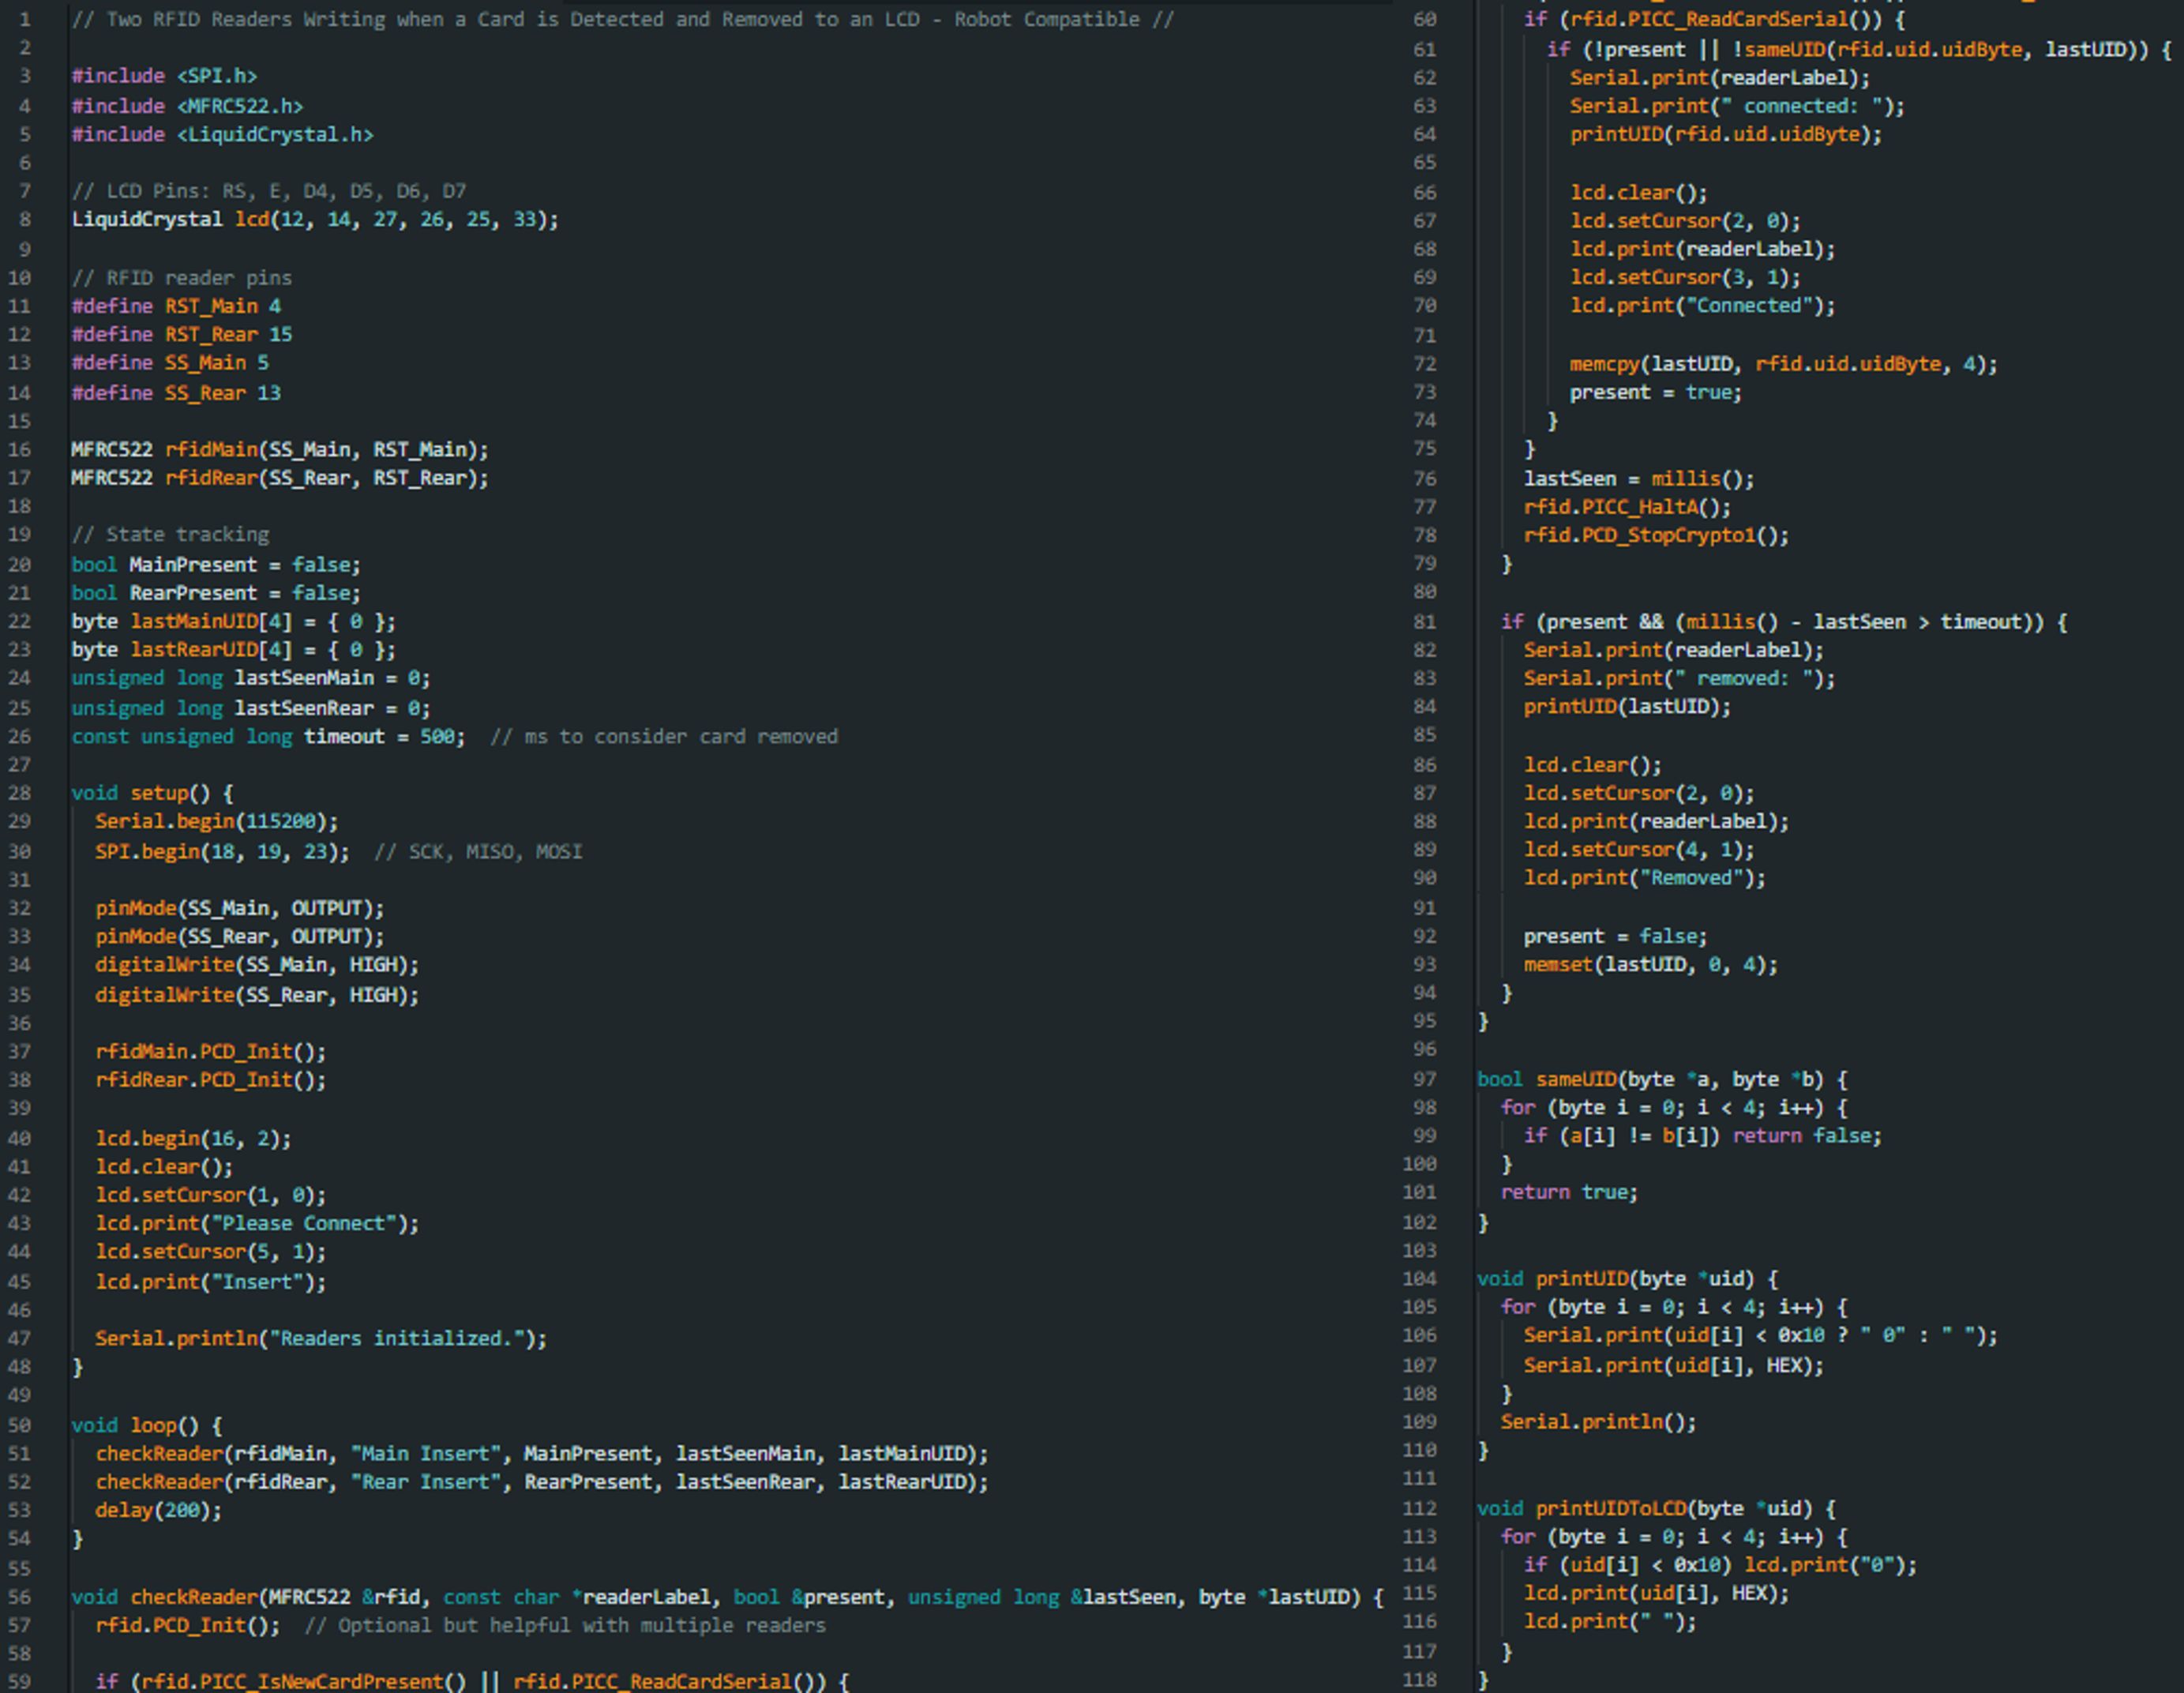Click the Serial.begin(115200) call
This screenshot has width=2184, height=1693.
pos(216,821)
